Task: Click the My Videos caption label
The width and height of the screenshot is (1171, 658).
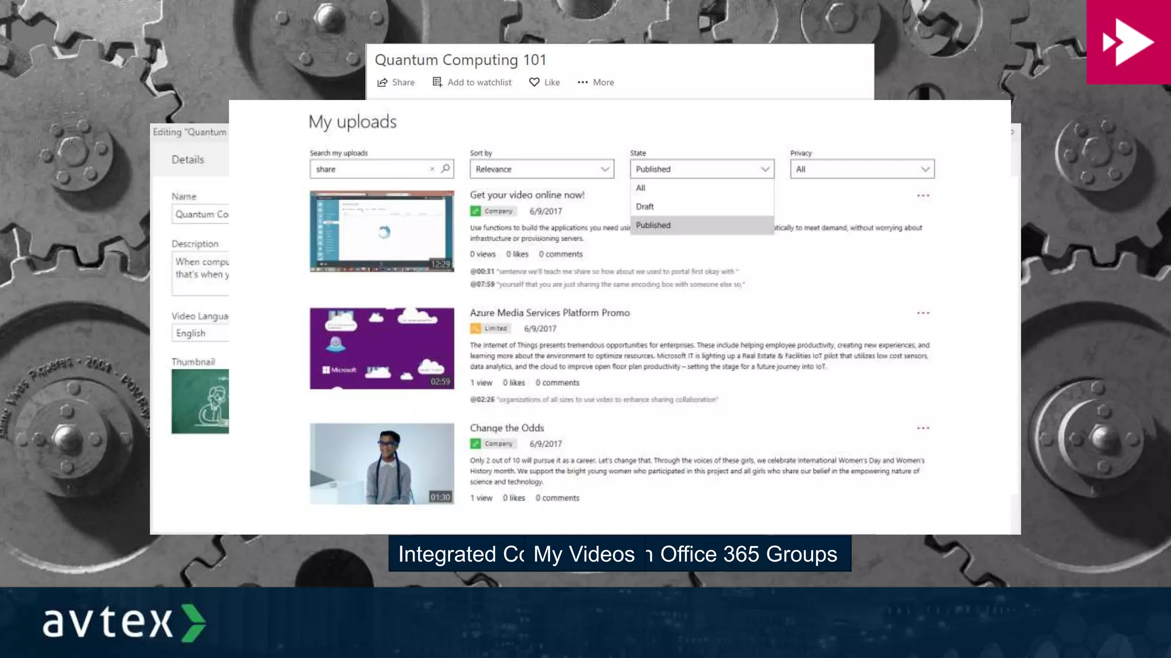Action: (584, 554)
